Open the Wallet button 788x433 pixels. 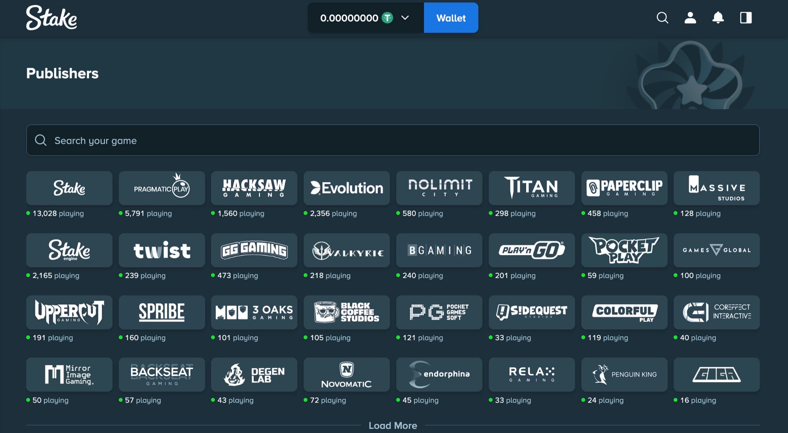(x=451, y=18)
